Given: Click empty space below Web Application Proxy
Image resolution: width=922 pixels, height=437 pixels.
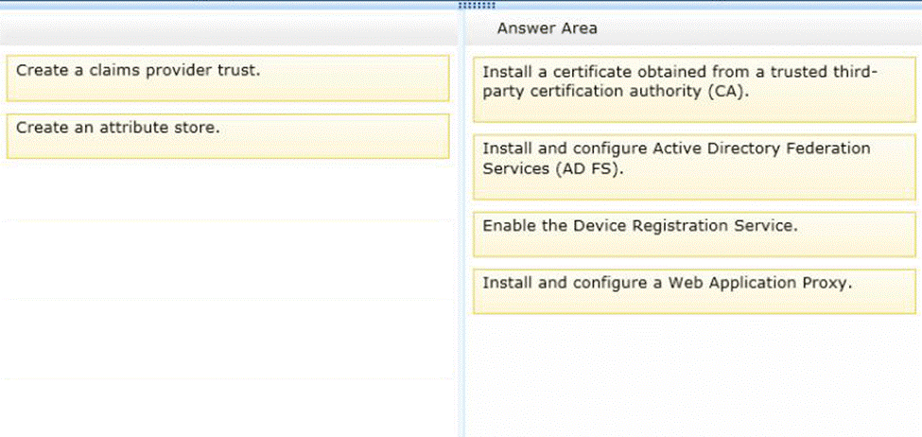Looking at the screenshot, I should pos(695,374).
